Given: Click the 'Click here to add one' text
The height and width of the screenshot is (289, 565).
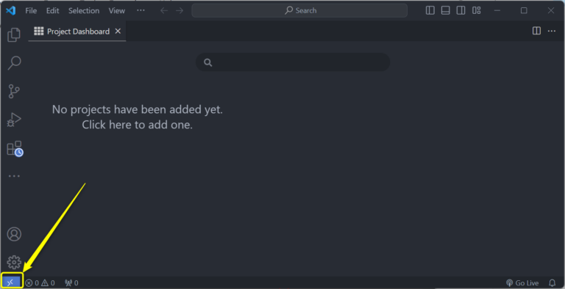Looking at the screenshot, I should 137,125.
